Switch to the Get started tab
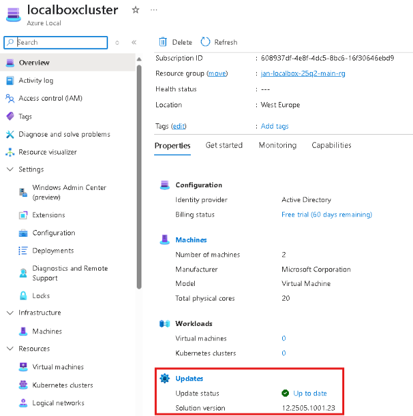 pyautogui.click(x=224, y=145)
